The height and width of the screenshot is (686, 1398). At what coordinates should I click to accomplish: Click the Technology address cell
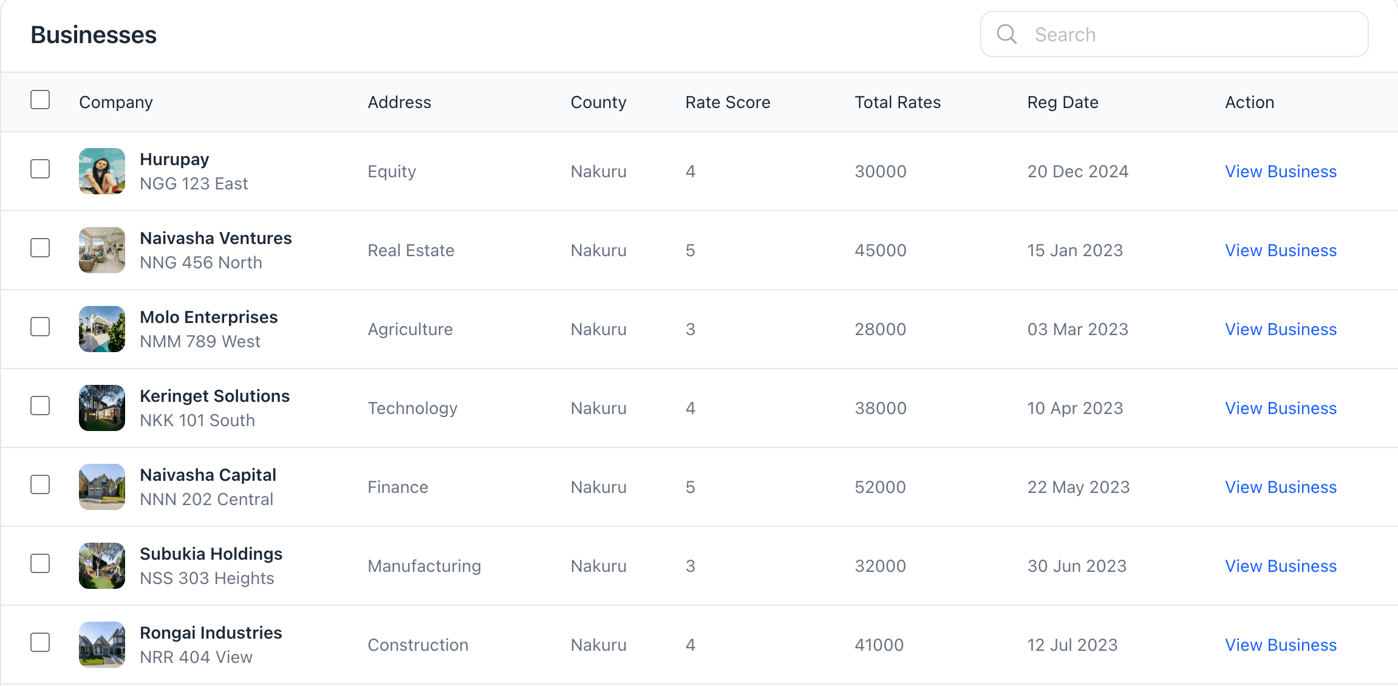tap(413, 409)
